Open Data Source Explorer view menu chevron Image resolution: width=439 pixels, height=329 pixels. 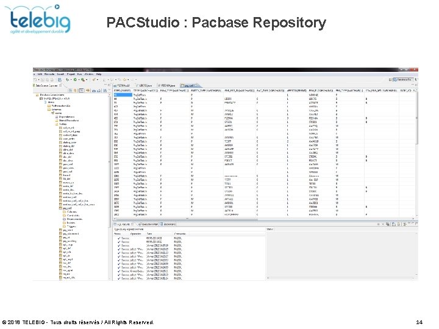click(109, 91)
